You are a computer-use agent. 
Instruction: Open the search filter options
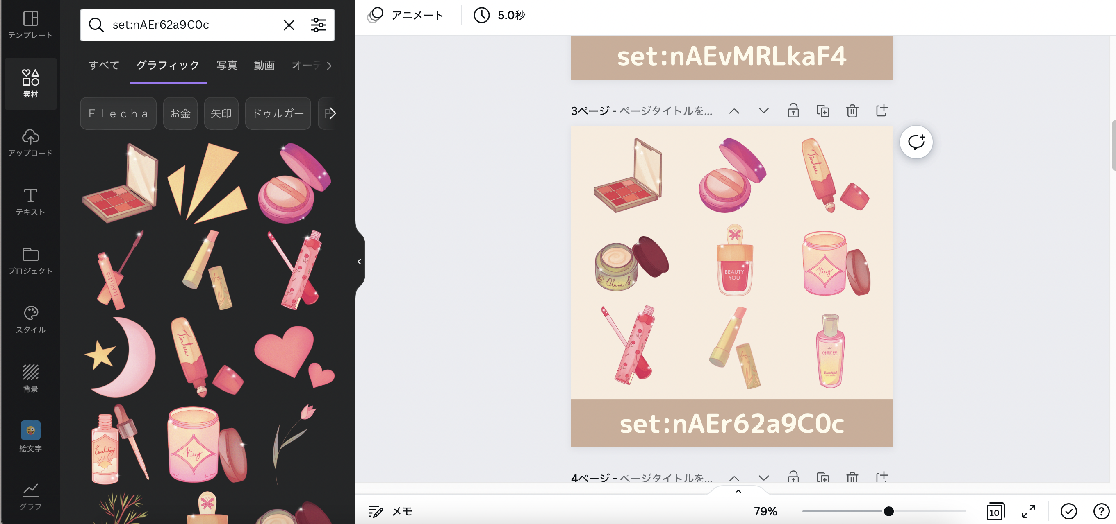point(319,25)
